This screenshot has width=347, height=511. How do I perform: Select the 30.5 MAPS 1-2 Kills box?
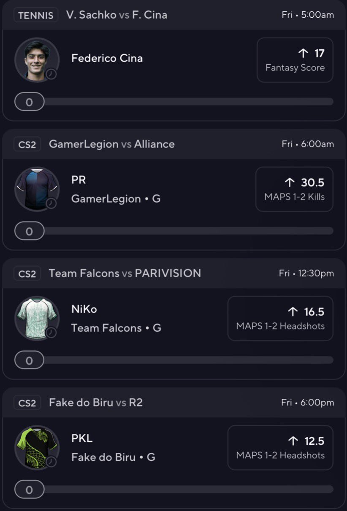[294, 189]
